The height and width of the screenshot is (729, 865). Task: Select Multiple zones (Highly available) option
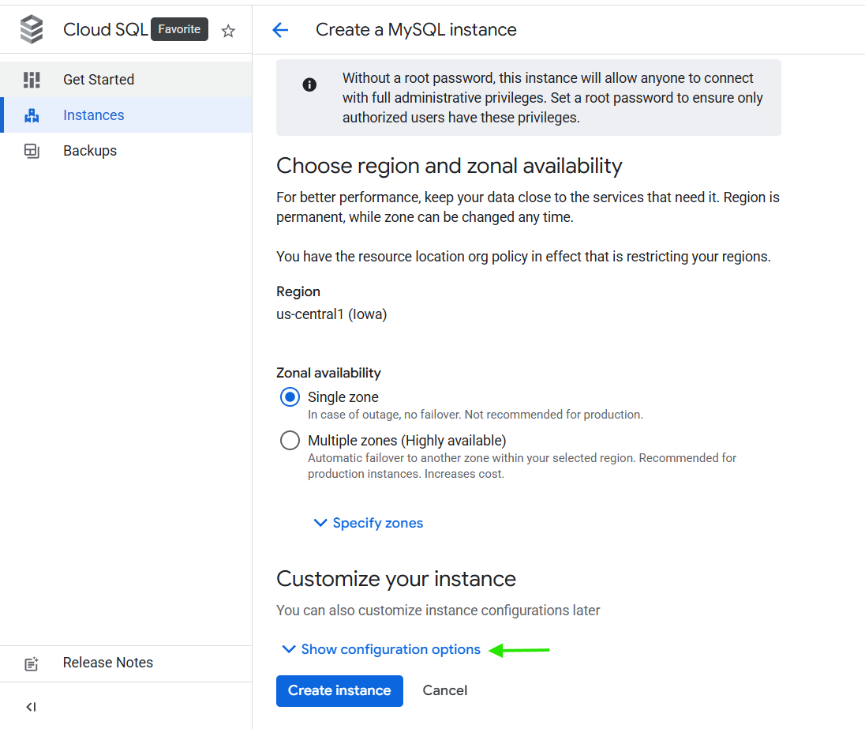[290, 441]
